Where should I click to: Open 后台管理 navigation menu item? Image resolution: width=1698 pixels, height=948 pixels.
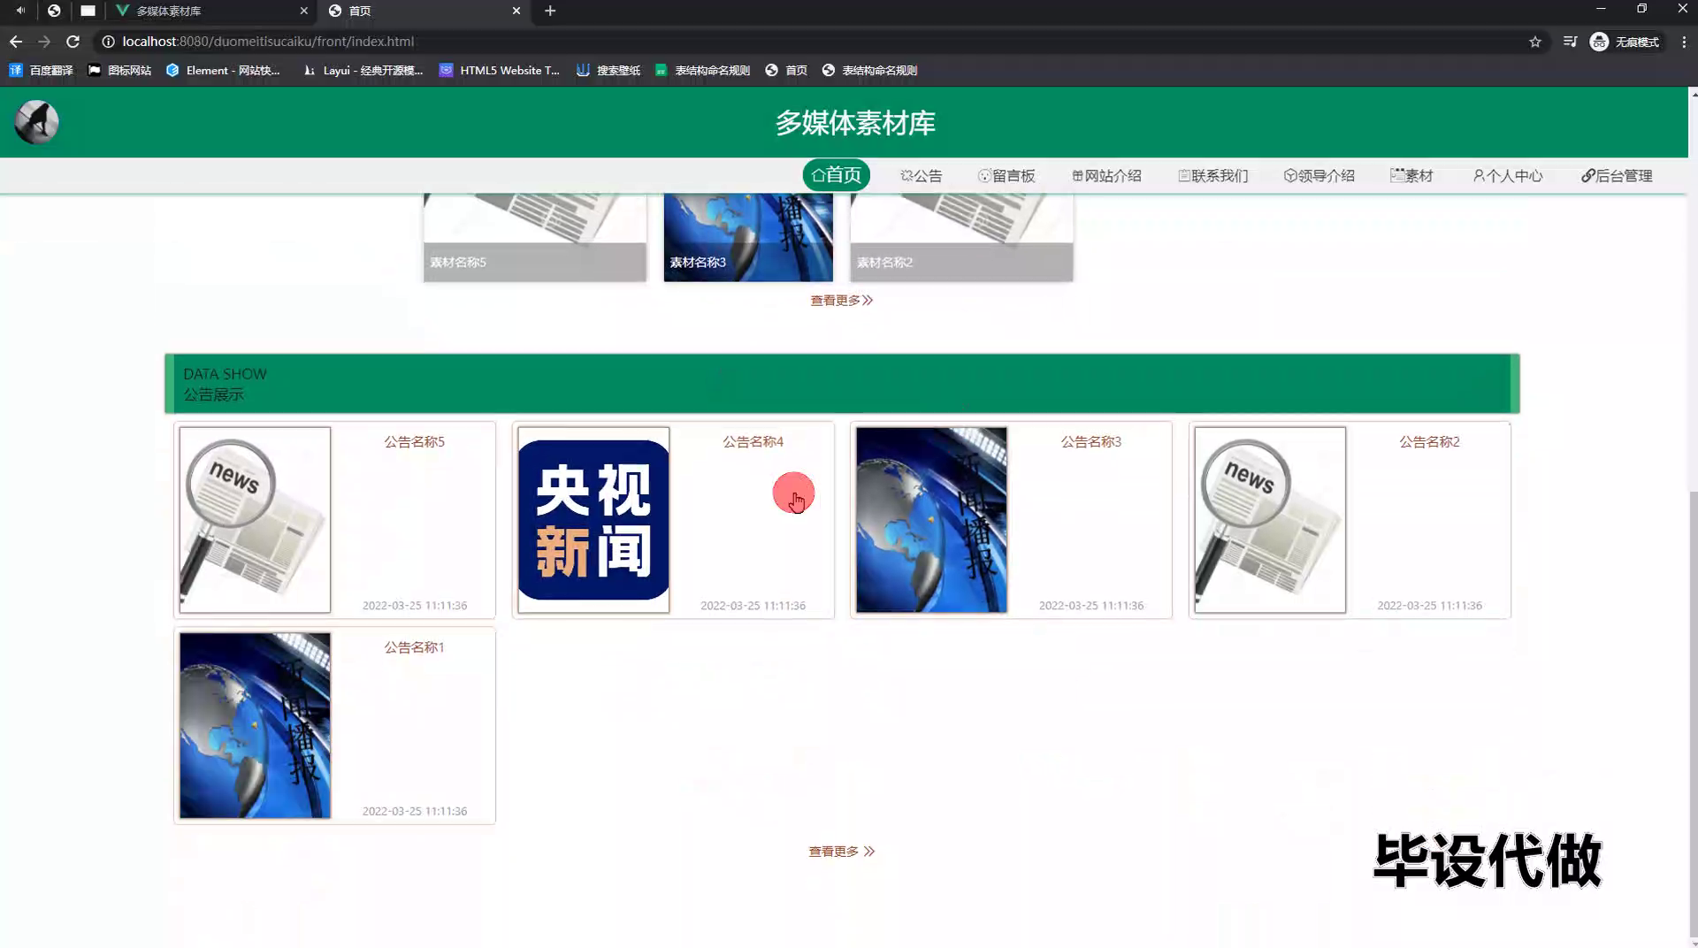1617,176
